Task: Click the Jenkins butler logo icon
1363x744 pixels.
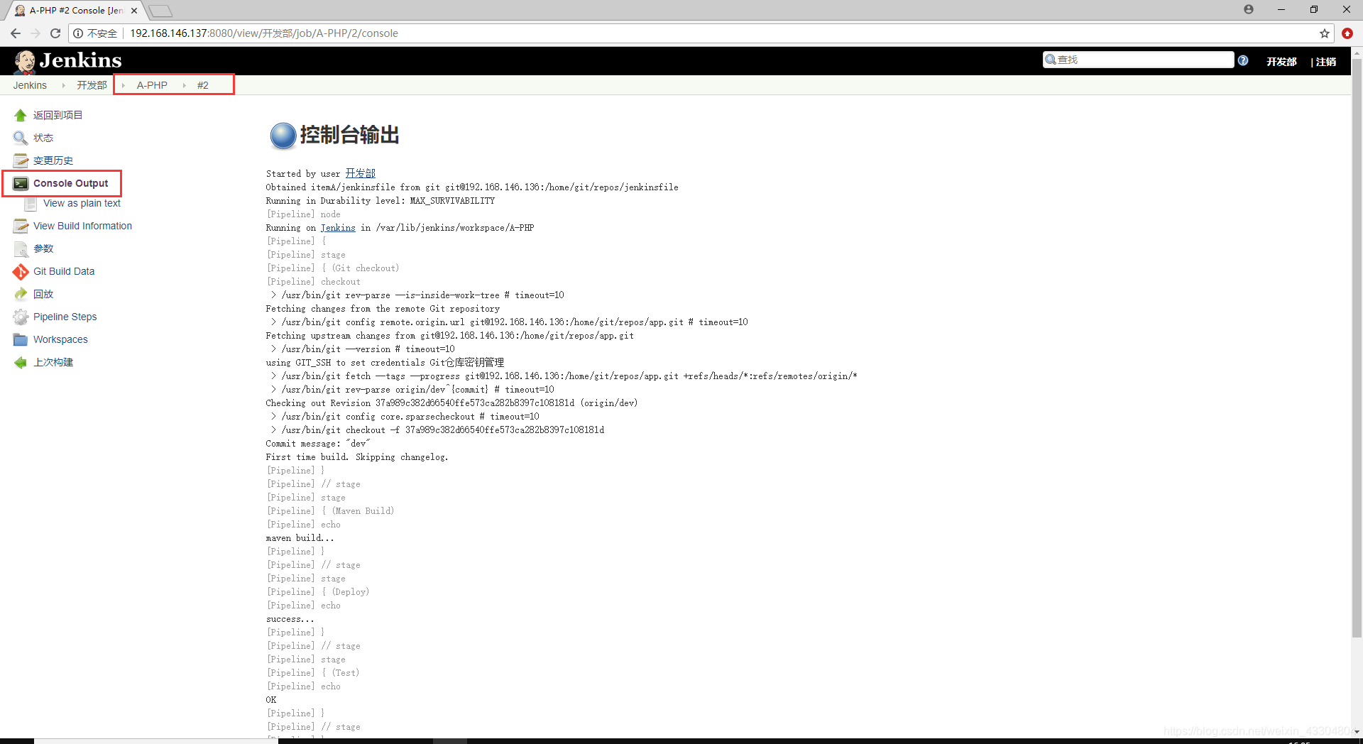Action: click(25, 62)
